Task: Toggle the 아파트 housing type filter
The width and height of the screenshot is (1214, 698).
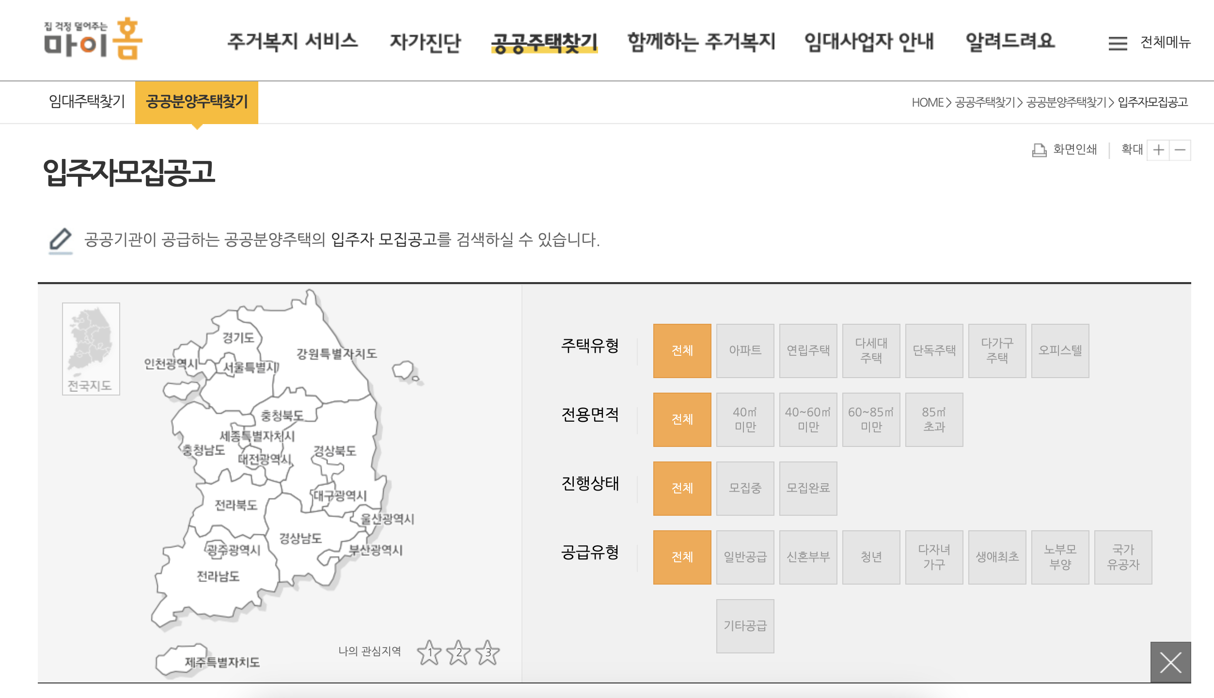Action: pyautogui.click(x=745, y=350)
